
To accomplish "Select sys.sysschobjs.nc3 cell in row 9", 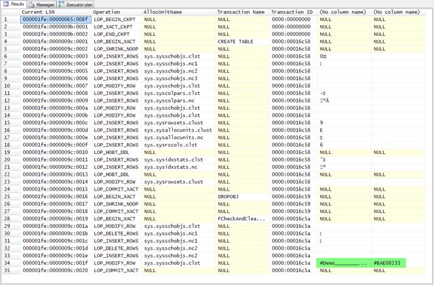I will pyautogui.click(x=178, y=79).
